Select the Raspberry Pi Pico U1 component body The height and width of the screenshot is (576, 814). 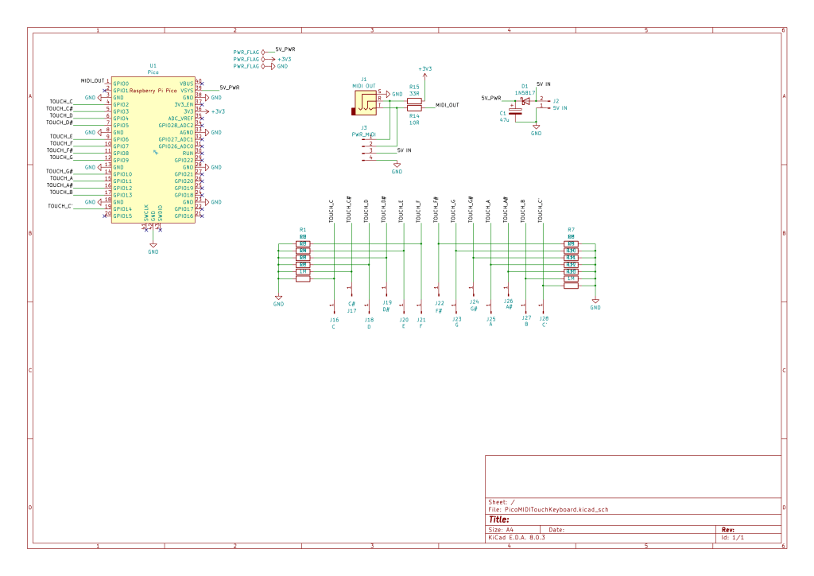coord(153,151)
